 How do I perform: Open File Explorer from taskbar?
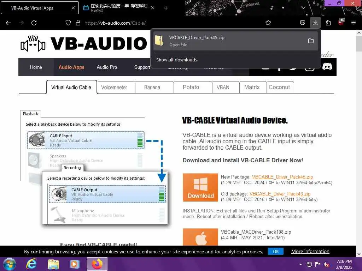click(53, 264)
